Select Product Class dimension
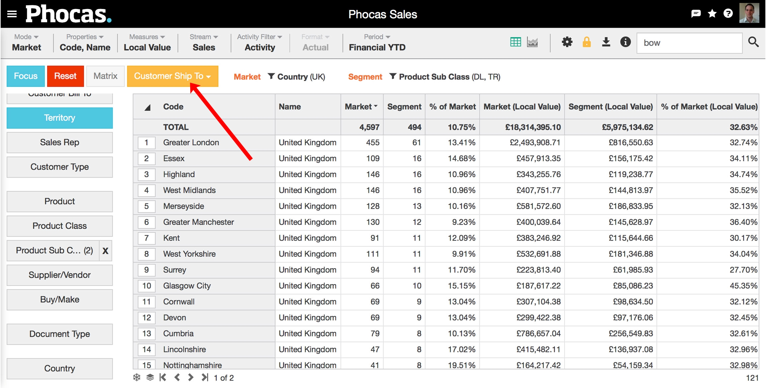 pos(60,226)
